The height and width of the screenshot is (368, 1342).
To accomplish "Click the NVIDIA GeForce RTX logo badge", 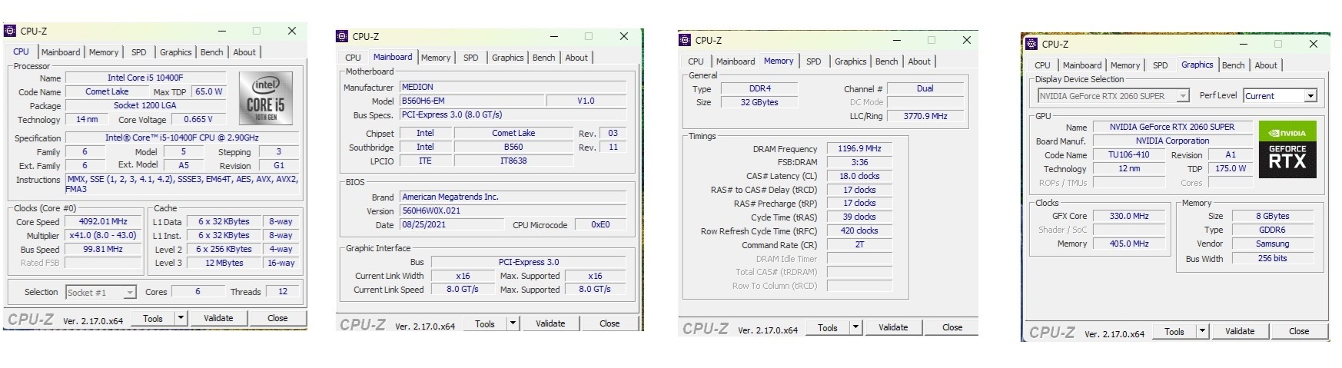I will click(x=1287, y=149).
